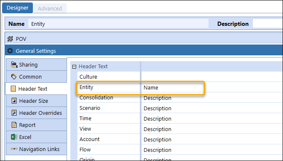This screenshot has width=283, height=161.
Task: Open Header Overrides wrench icon
Action: tap(14, 113)
